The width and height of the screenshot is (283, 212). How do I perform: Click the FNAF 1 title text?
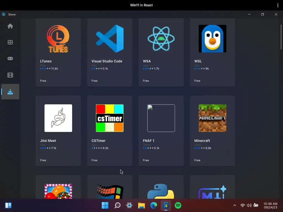(148, 141)
